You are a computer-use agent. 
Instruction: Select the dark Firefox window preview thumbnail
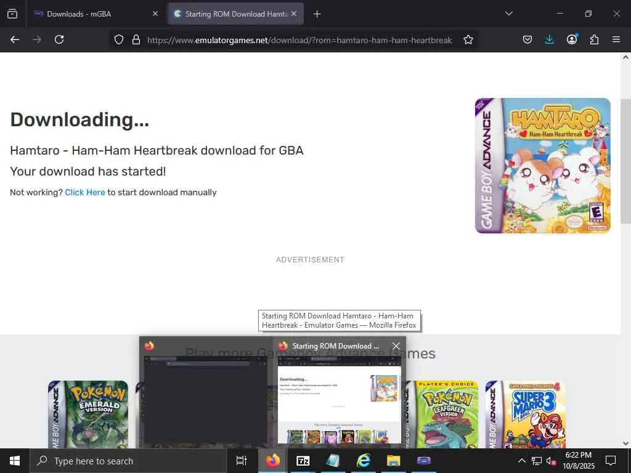pyautogui.click(x=205, y=400)
